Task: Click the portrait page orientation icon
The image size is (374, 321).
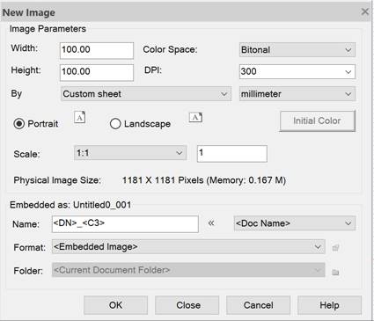Action: [x=79, y=118]
